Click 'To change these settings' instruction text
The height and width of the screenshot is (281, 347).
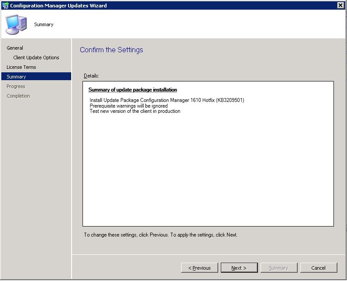161,235
